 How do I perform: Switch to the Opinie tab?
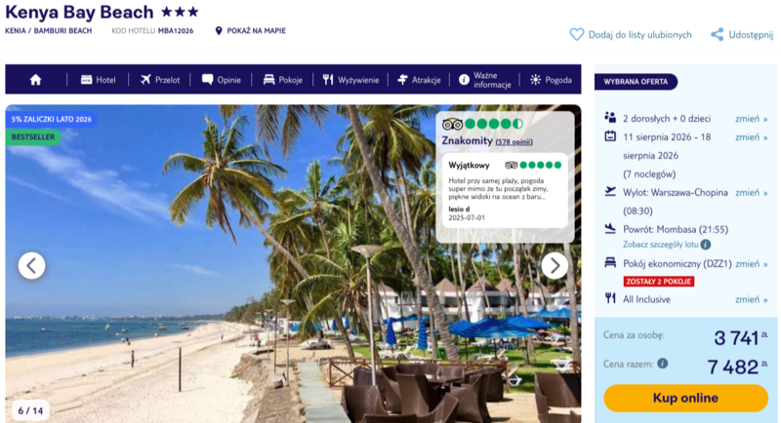pyautogui.click(x=222, y=80)
